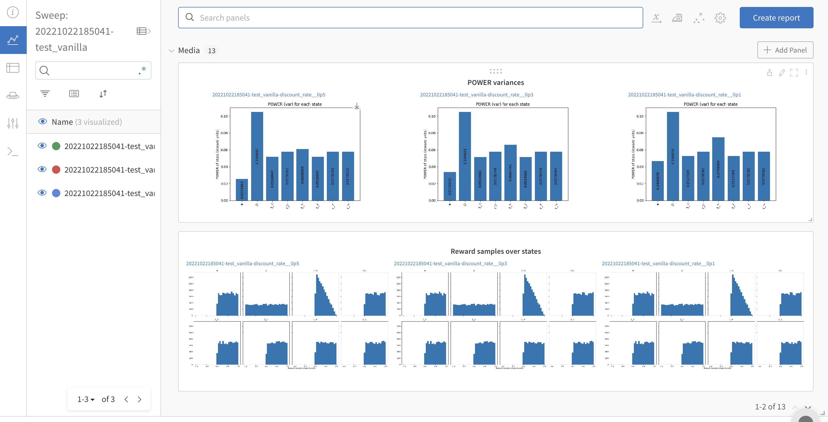Expand the runs table icon beside sweep name
Screen dimensions: 828x422
144,31
